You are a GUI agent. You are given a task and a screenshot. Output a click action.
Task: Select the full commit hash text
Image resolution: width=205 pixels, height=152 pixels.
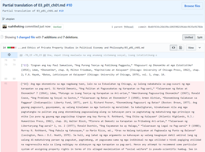coord(175,27)
